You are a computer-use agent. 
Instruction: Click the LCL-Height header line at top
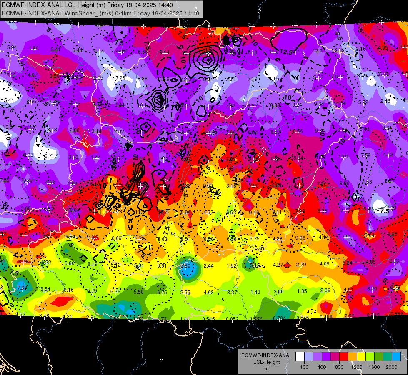click(87, 5)
